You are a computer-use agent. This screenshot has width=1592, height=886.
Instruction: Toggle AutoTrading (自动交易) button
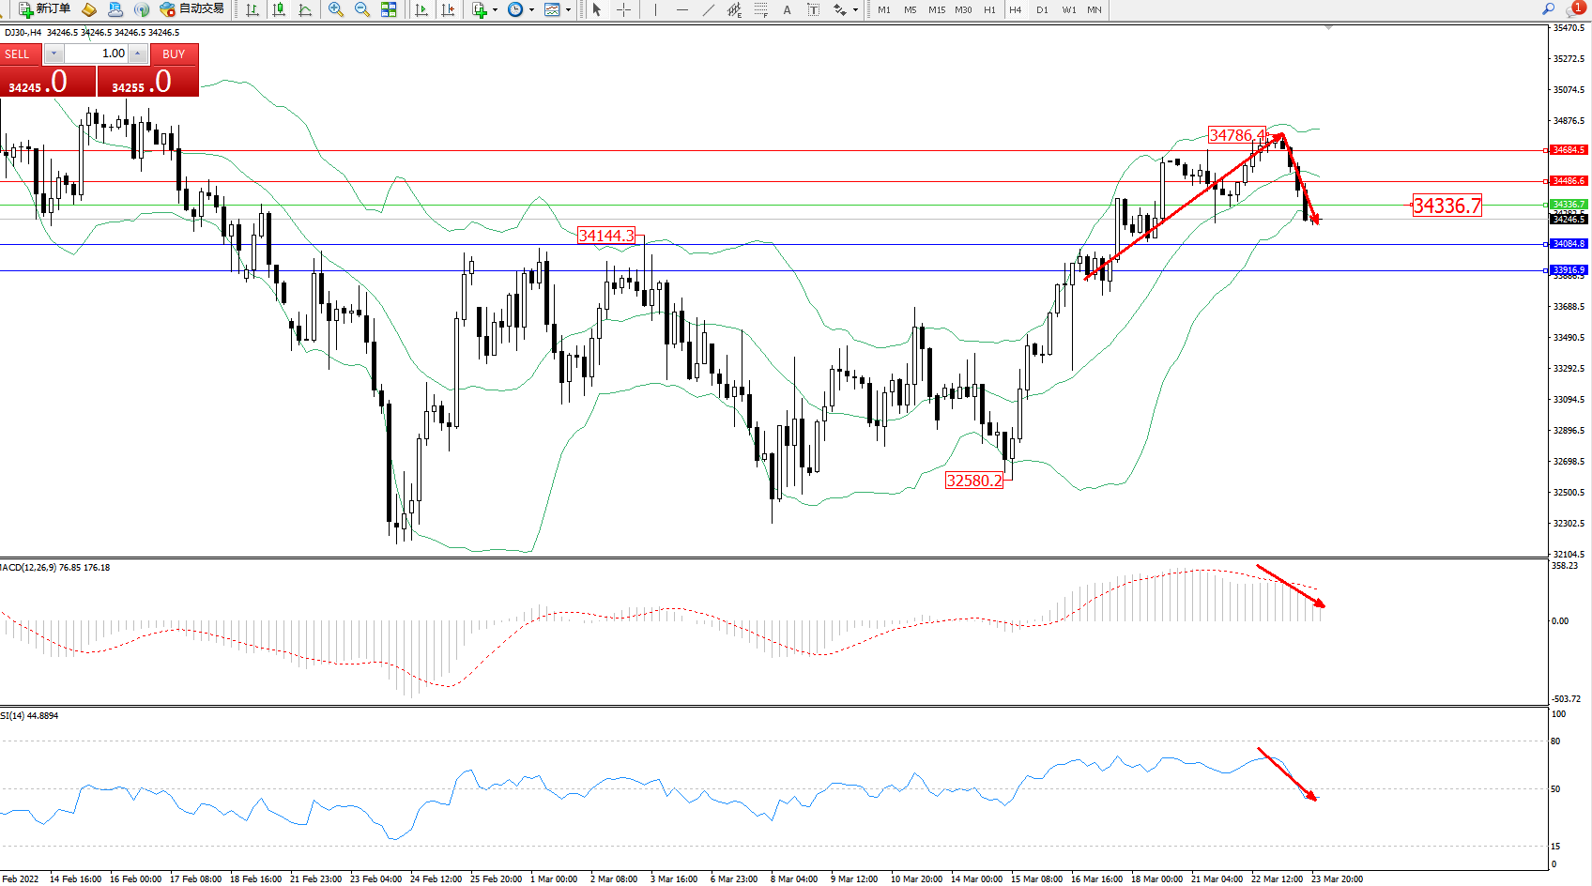tap(192, 9)
